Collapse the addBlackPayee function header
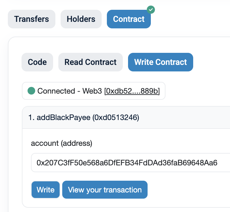Screen dimensions: 230x212 click(126, 117)
